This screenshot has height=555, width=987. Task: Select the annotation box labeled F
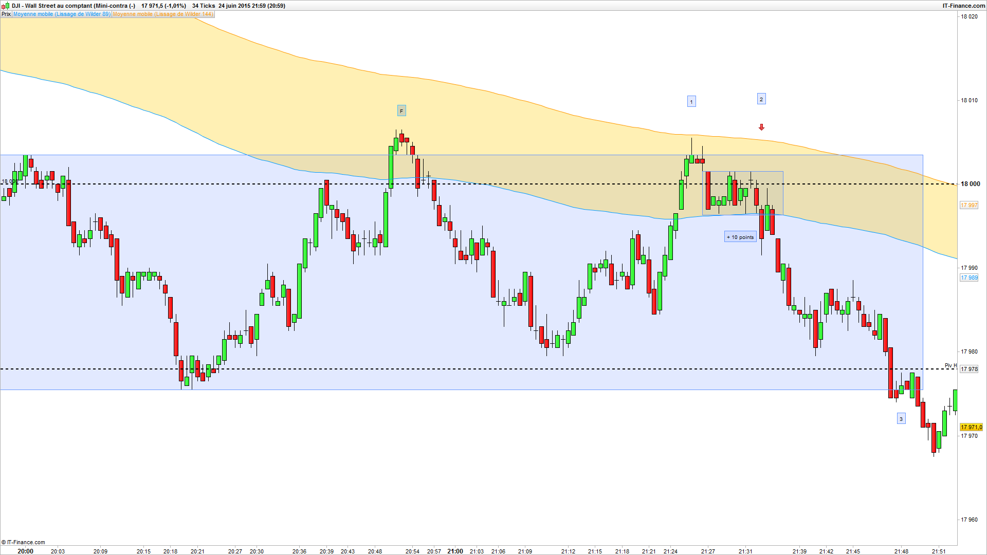pos(401,111)
